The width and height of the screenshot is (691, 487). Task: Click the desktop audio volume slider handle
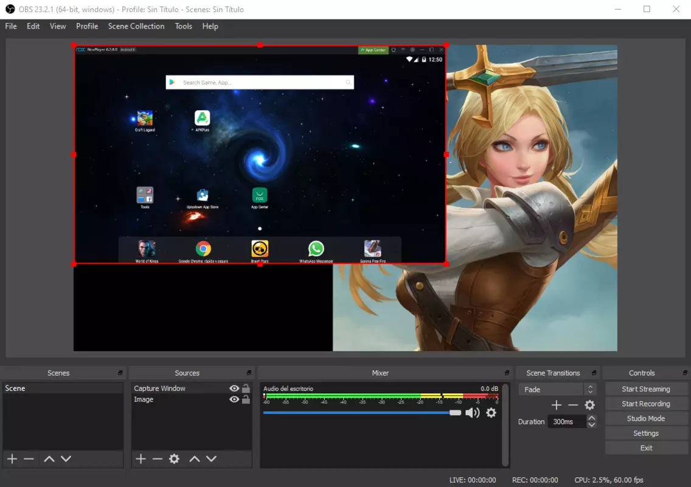[x=455, y=413]
